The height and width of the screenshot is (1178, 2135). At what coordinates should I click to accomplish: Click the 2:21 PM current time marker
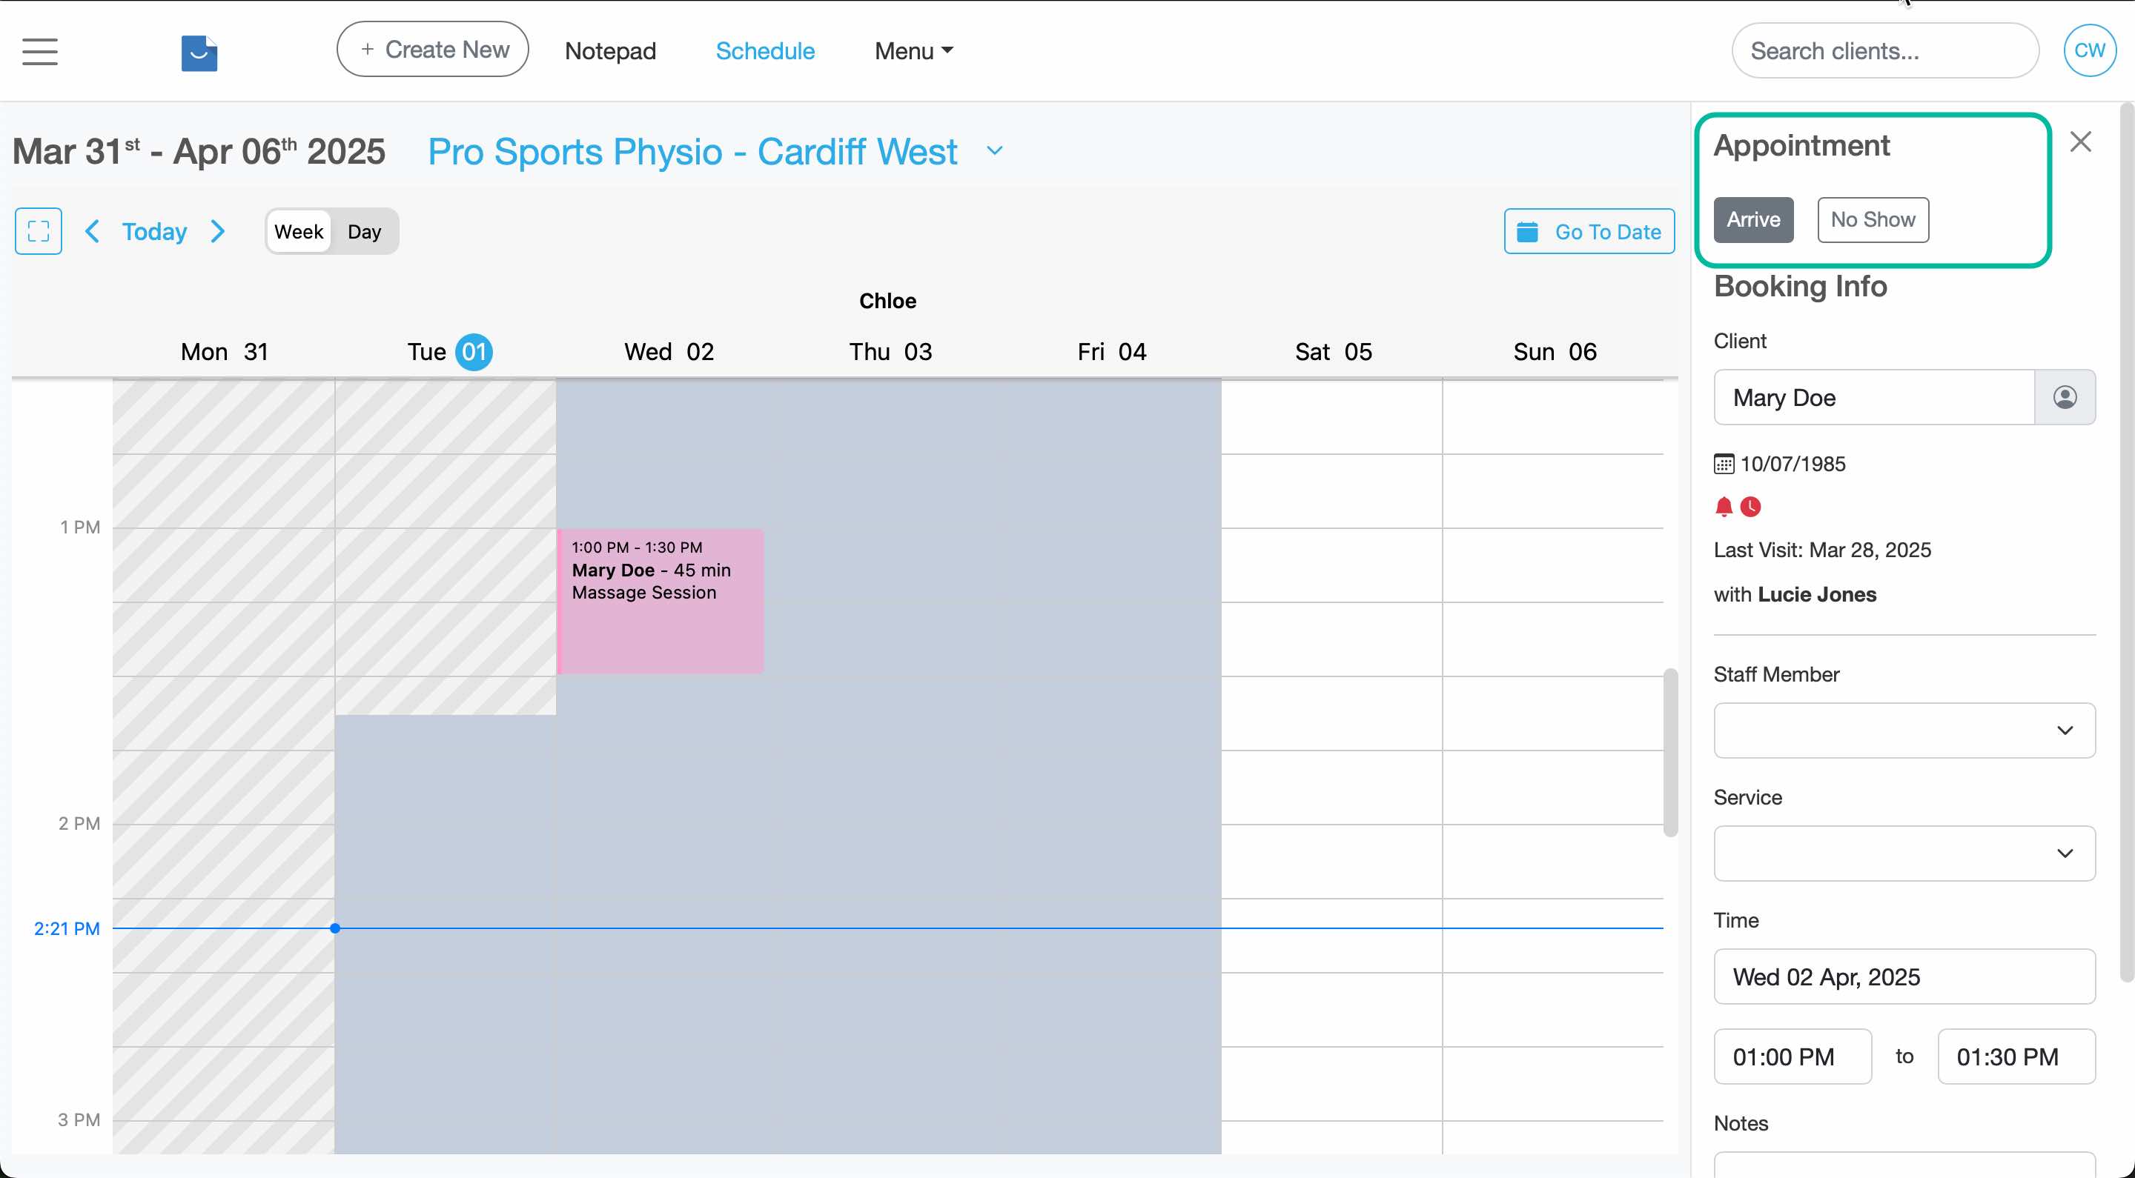pyautogui.click(x=66, y=928)
